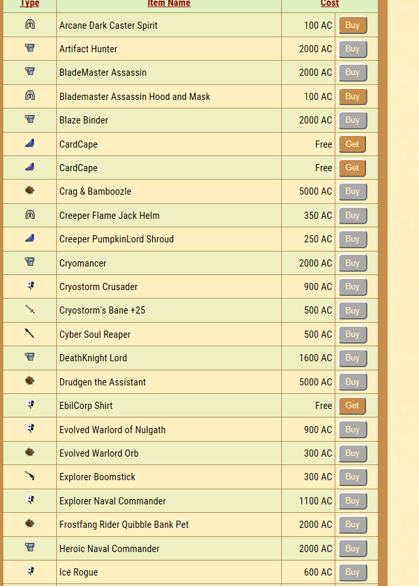This screenshot has height=586, width=419.
Task: Click the cape icon beside Creeper PumpkinLord Shroud
Action: tap(30, 238)
